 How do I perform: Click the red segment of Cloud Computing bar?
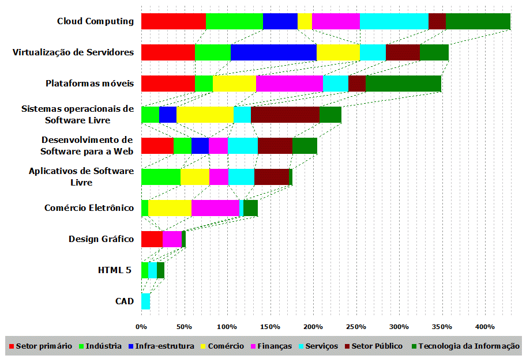(174, 21)
